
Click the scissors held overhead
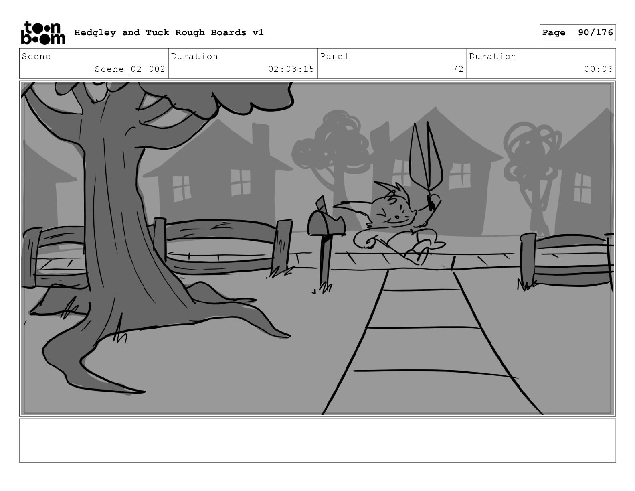coord(426,164)
